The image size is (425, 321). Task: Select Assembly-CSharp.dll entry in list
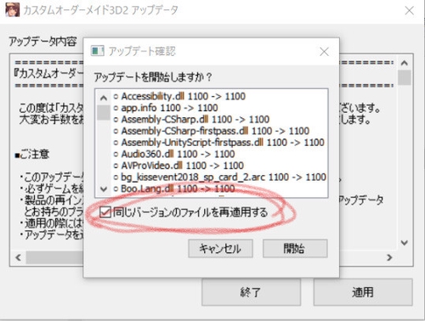click(191, 120)
